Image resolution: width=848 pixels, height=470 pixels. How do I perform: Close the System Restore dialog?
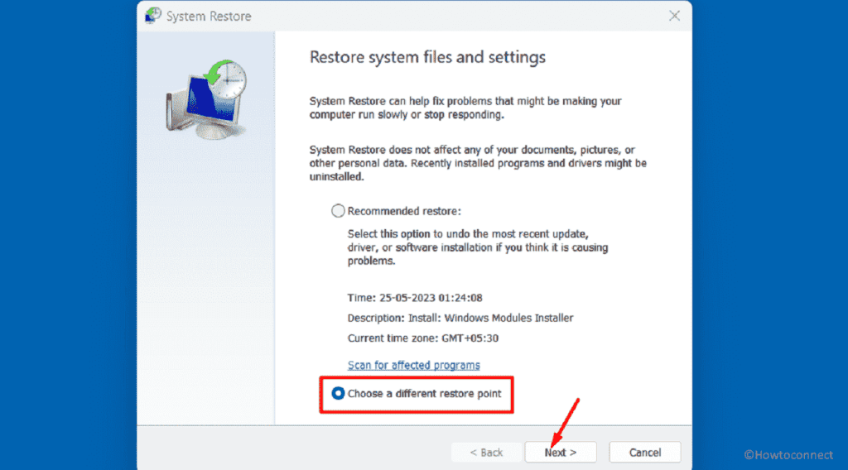(674, 16)
